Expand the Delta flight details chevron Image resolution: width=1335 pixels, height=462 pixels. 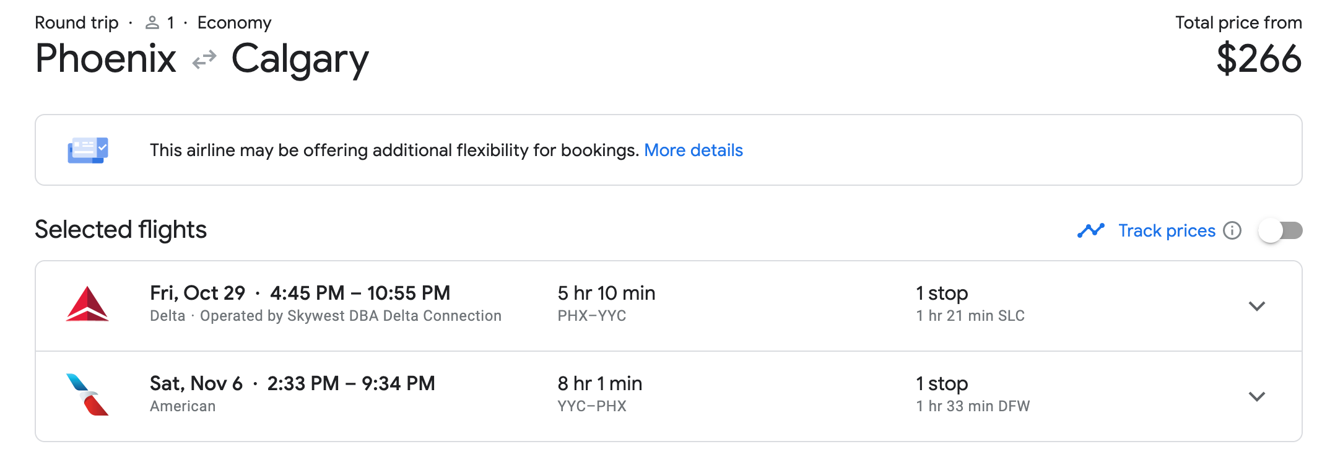[1256, 306]
